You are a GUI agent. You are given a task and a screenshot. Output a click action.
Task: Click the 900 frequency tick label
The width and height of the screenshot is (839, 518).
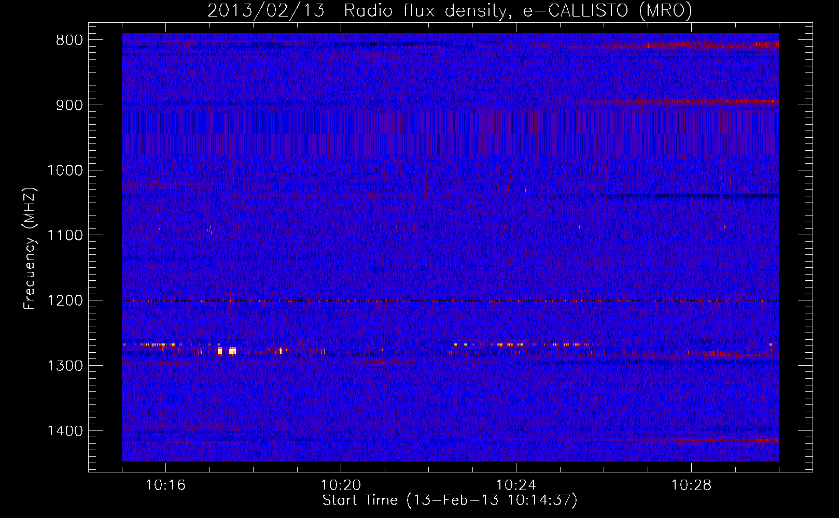[x=68, y=105]
